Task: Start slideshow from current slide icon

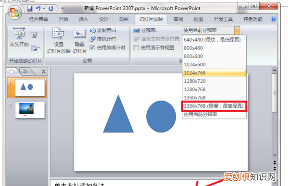Action: (35, 35)
